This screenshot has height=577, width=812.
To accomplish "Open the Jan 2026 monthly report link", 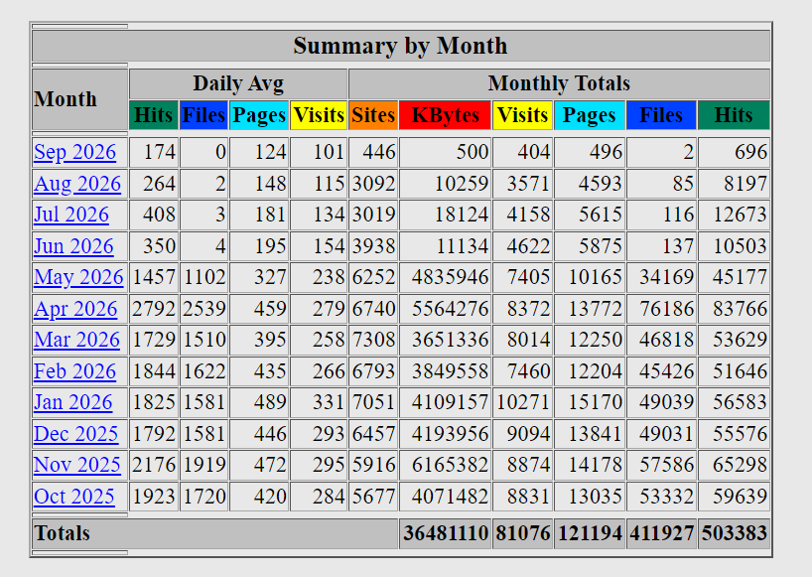I will [73, 402].
